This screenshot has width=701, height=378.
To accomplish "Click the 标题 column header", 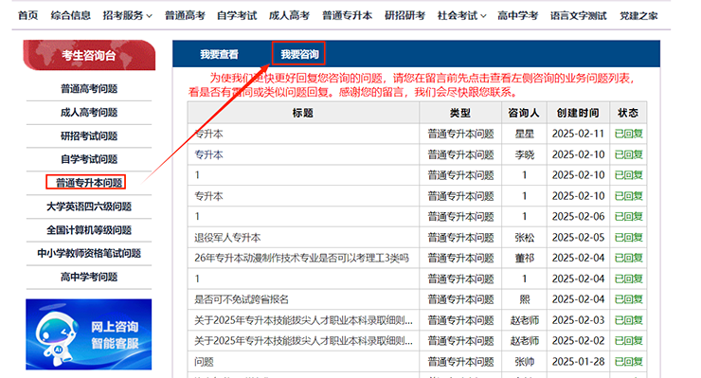I will click(x=303, y=113).
